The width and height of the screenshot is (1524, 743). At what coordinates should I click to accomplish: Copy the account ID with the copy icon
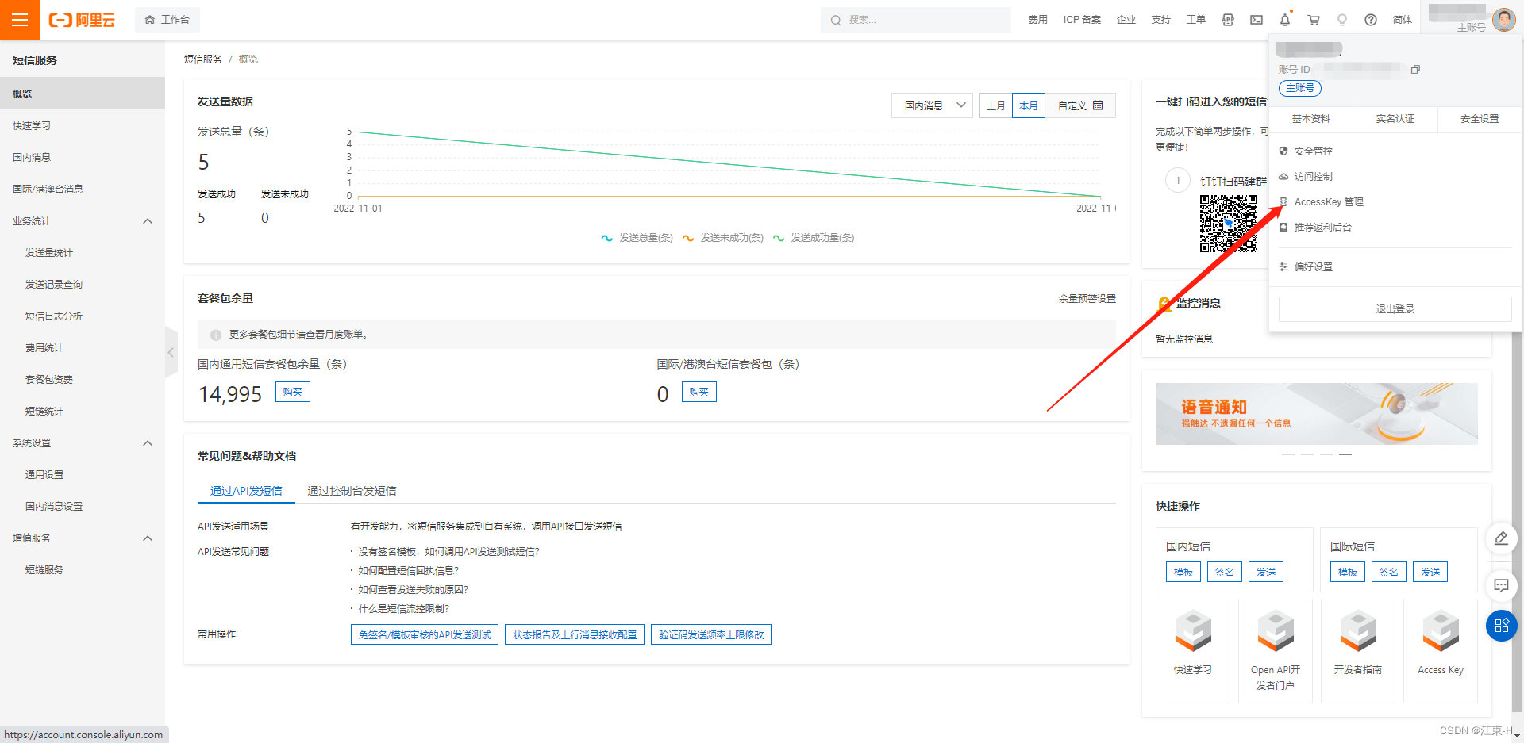[1415, 70]
